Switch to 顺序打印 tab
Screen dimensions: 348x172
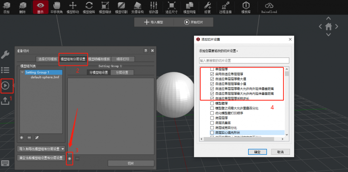coord(123,59)
